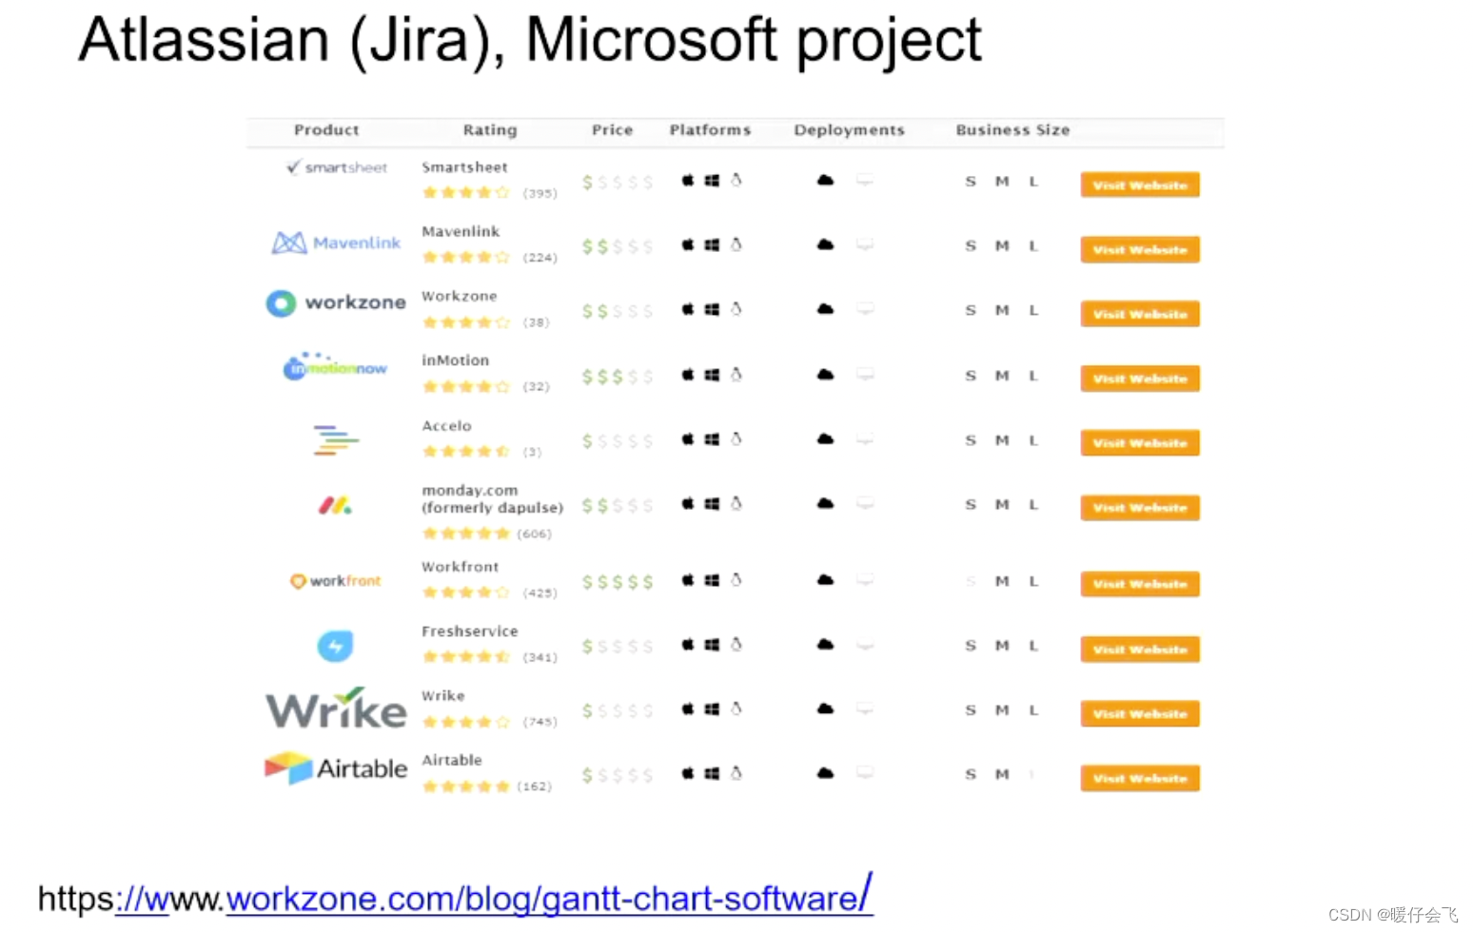Sort by the Rating column header
This screenshot has width=1473, height=932.
[x=490, y=130]
